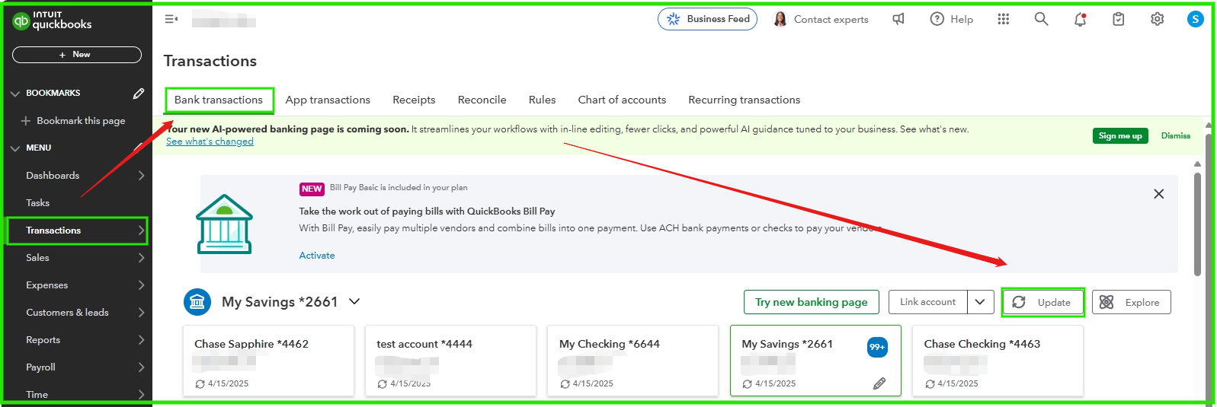Image resolution: width=1217 pixels, height=407 pixels.
Task: Dismiss the AI banking banner
Action: [x=1175, y=135]
